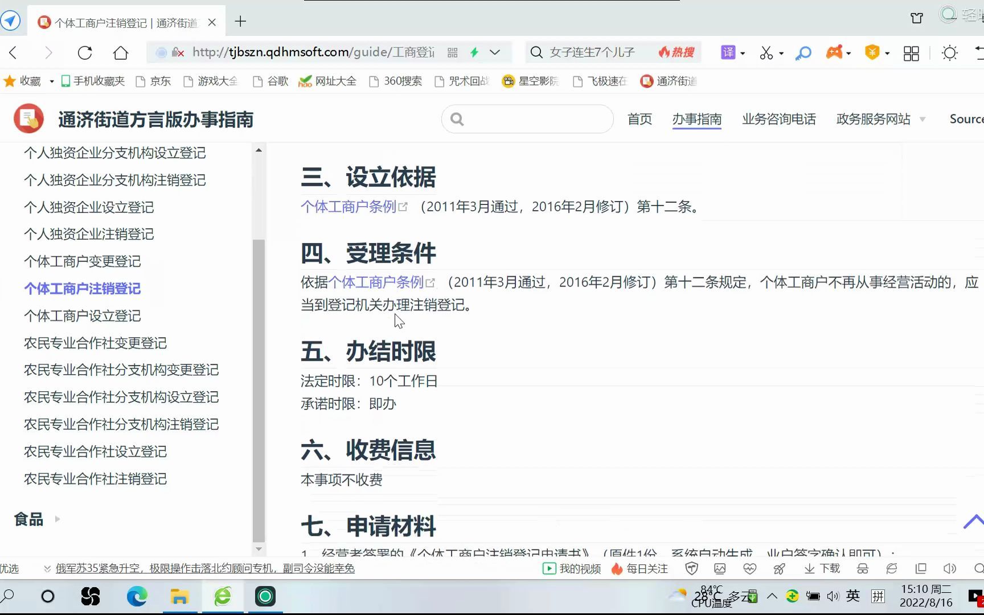The height and width of the screenshot is (615, 984).
Task: Expand the 收藏 dropdown arrow
Action: (52, 81)
